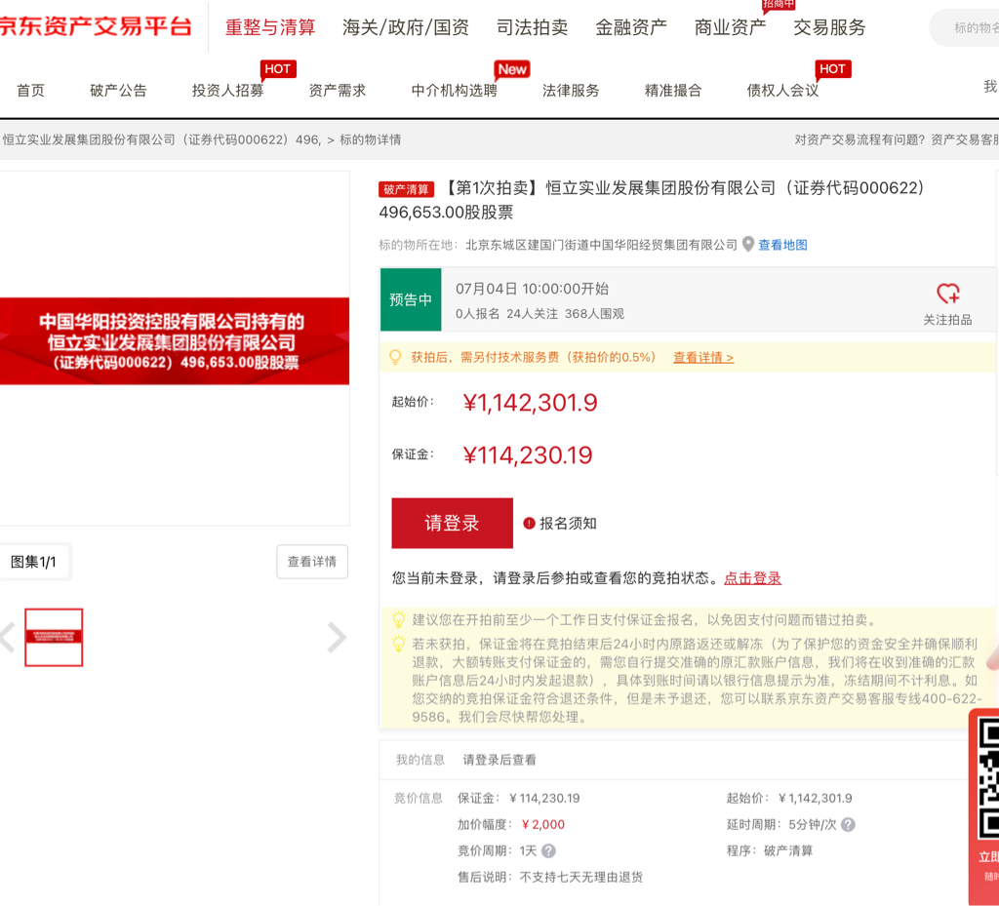Go to the 首页 tab

30,91
